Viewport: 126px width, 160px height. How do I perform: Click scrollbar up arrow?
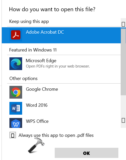click(123, 24)
